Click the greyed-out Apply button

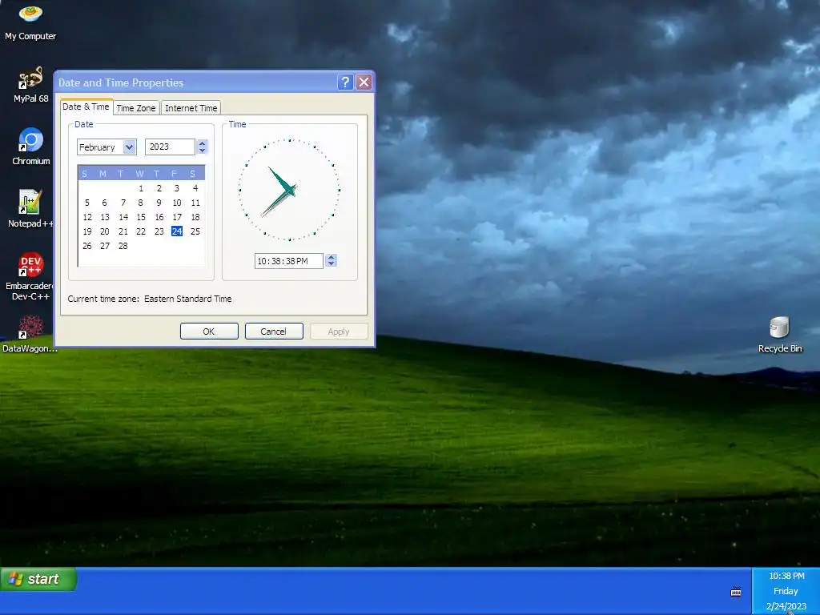339,331
